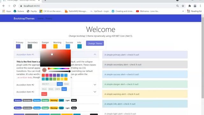The image size is (204, 115).
Task: Go to Home in the navbar
Action: [40, 19]
